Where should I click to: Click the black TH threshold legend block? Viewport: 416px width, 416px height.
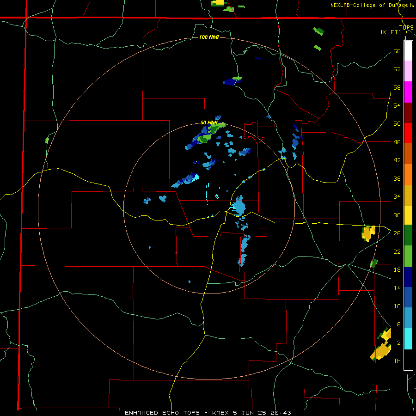click(408, 360)
